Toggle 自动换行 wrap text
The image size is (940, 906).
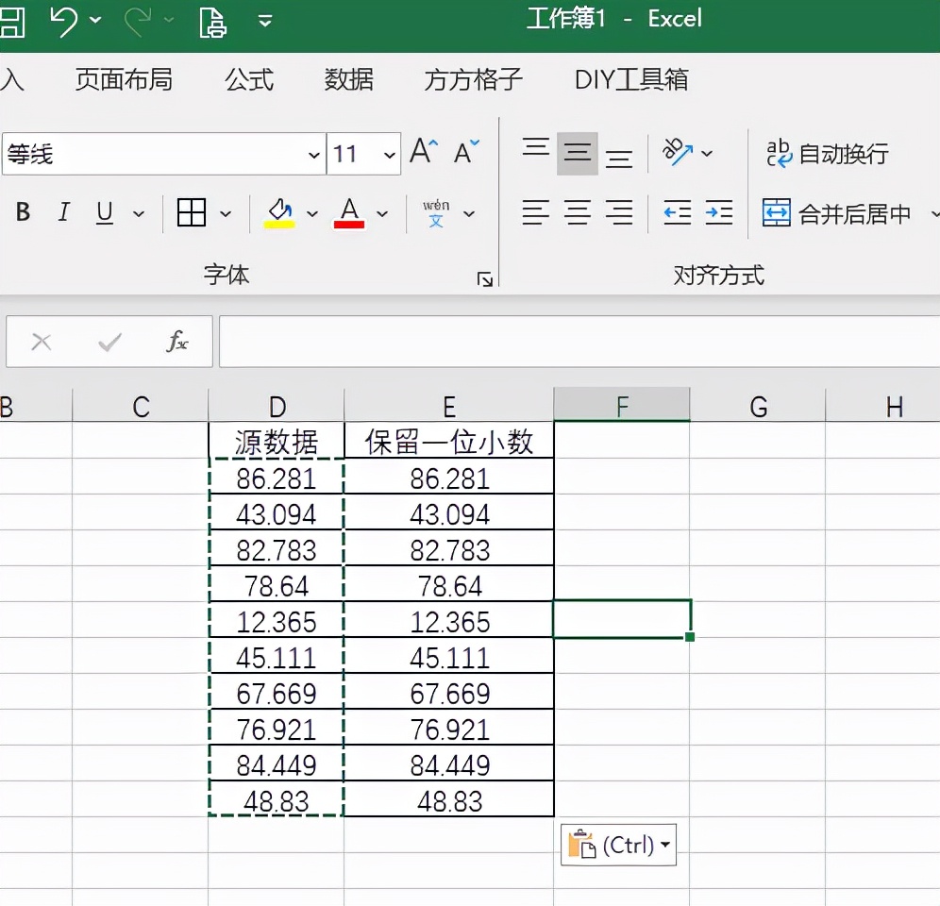827,154
